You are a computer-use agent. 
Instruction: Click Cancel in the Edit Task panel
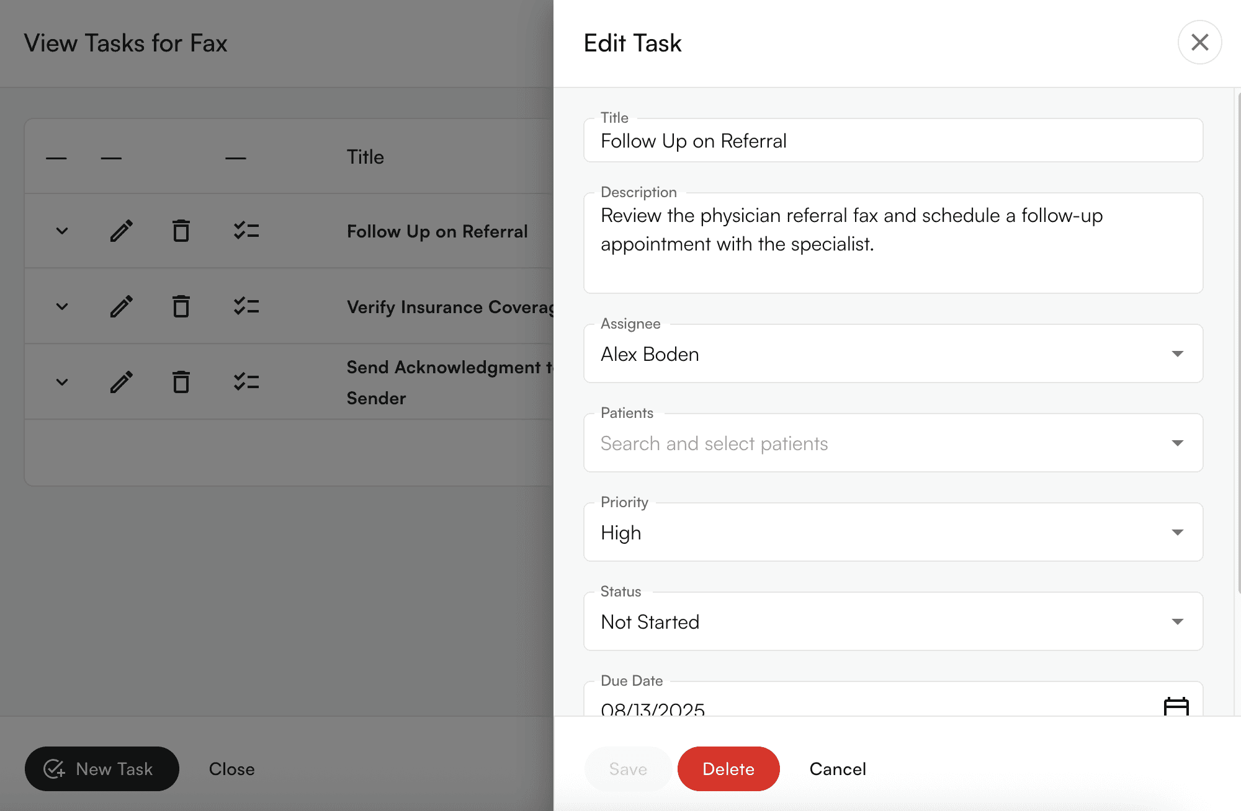pyautogui.click(x=837, y=769)
